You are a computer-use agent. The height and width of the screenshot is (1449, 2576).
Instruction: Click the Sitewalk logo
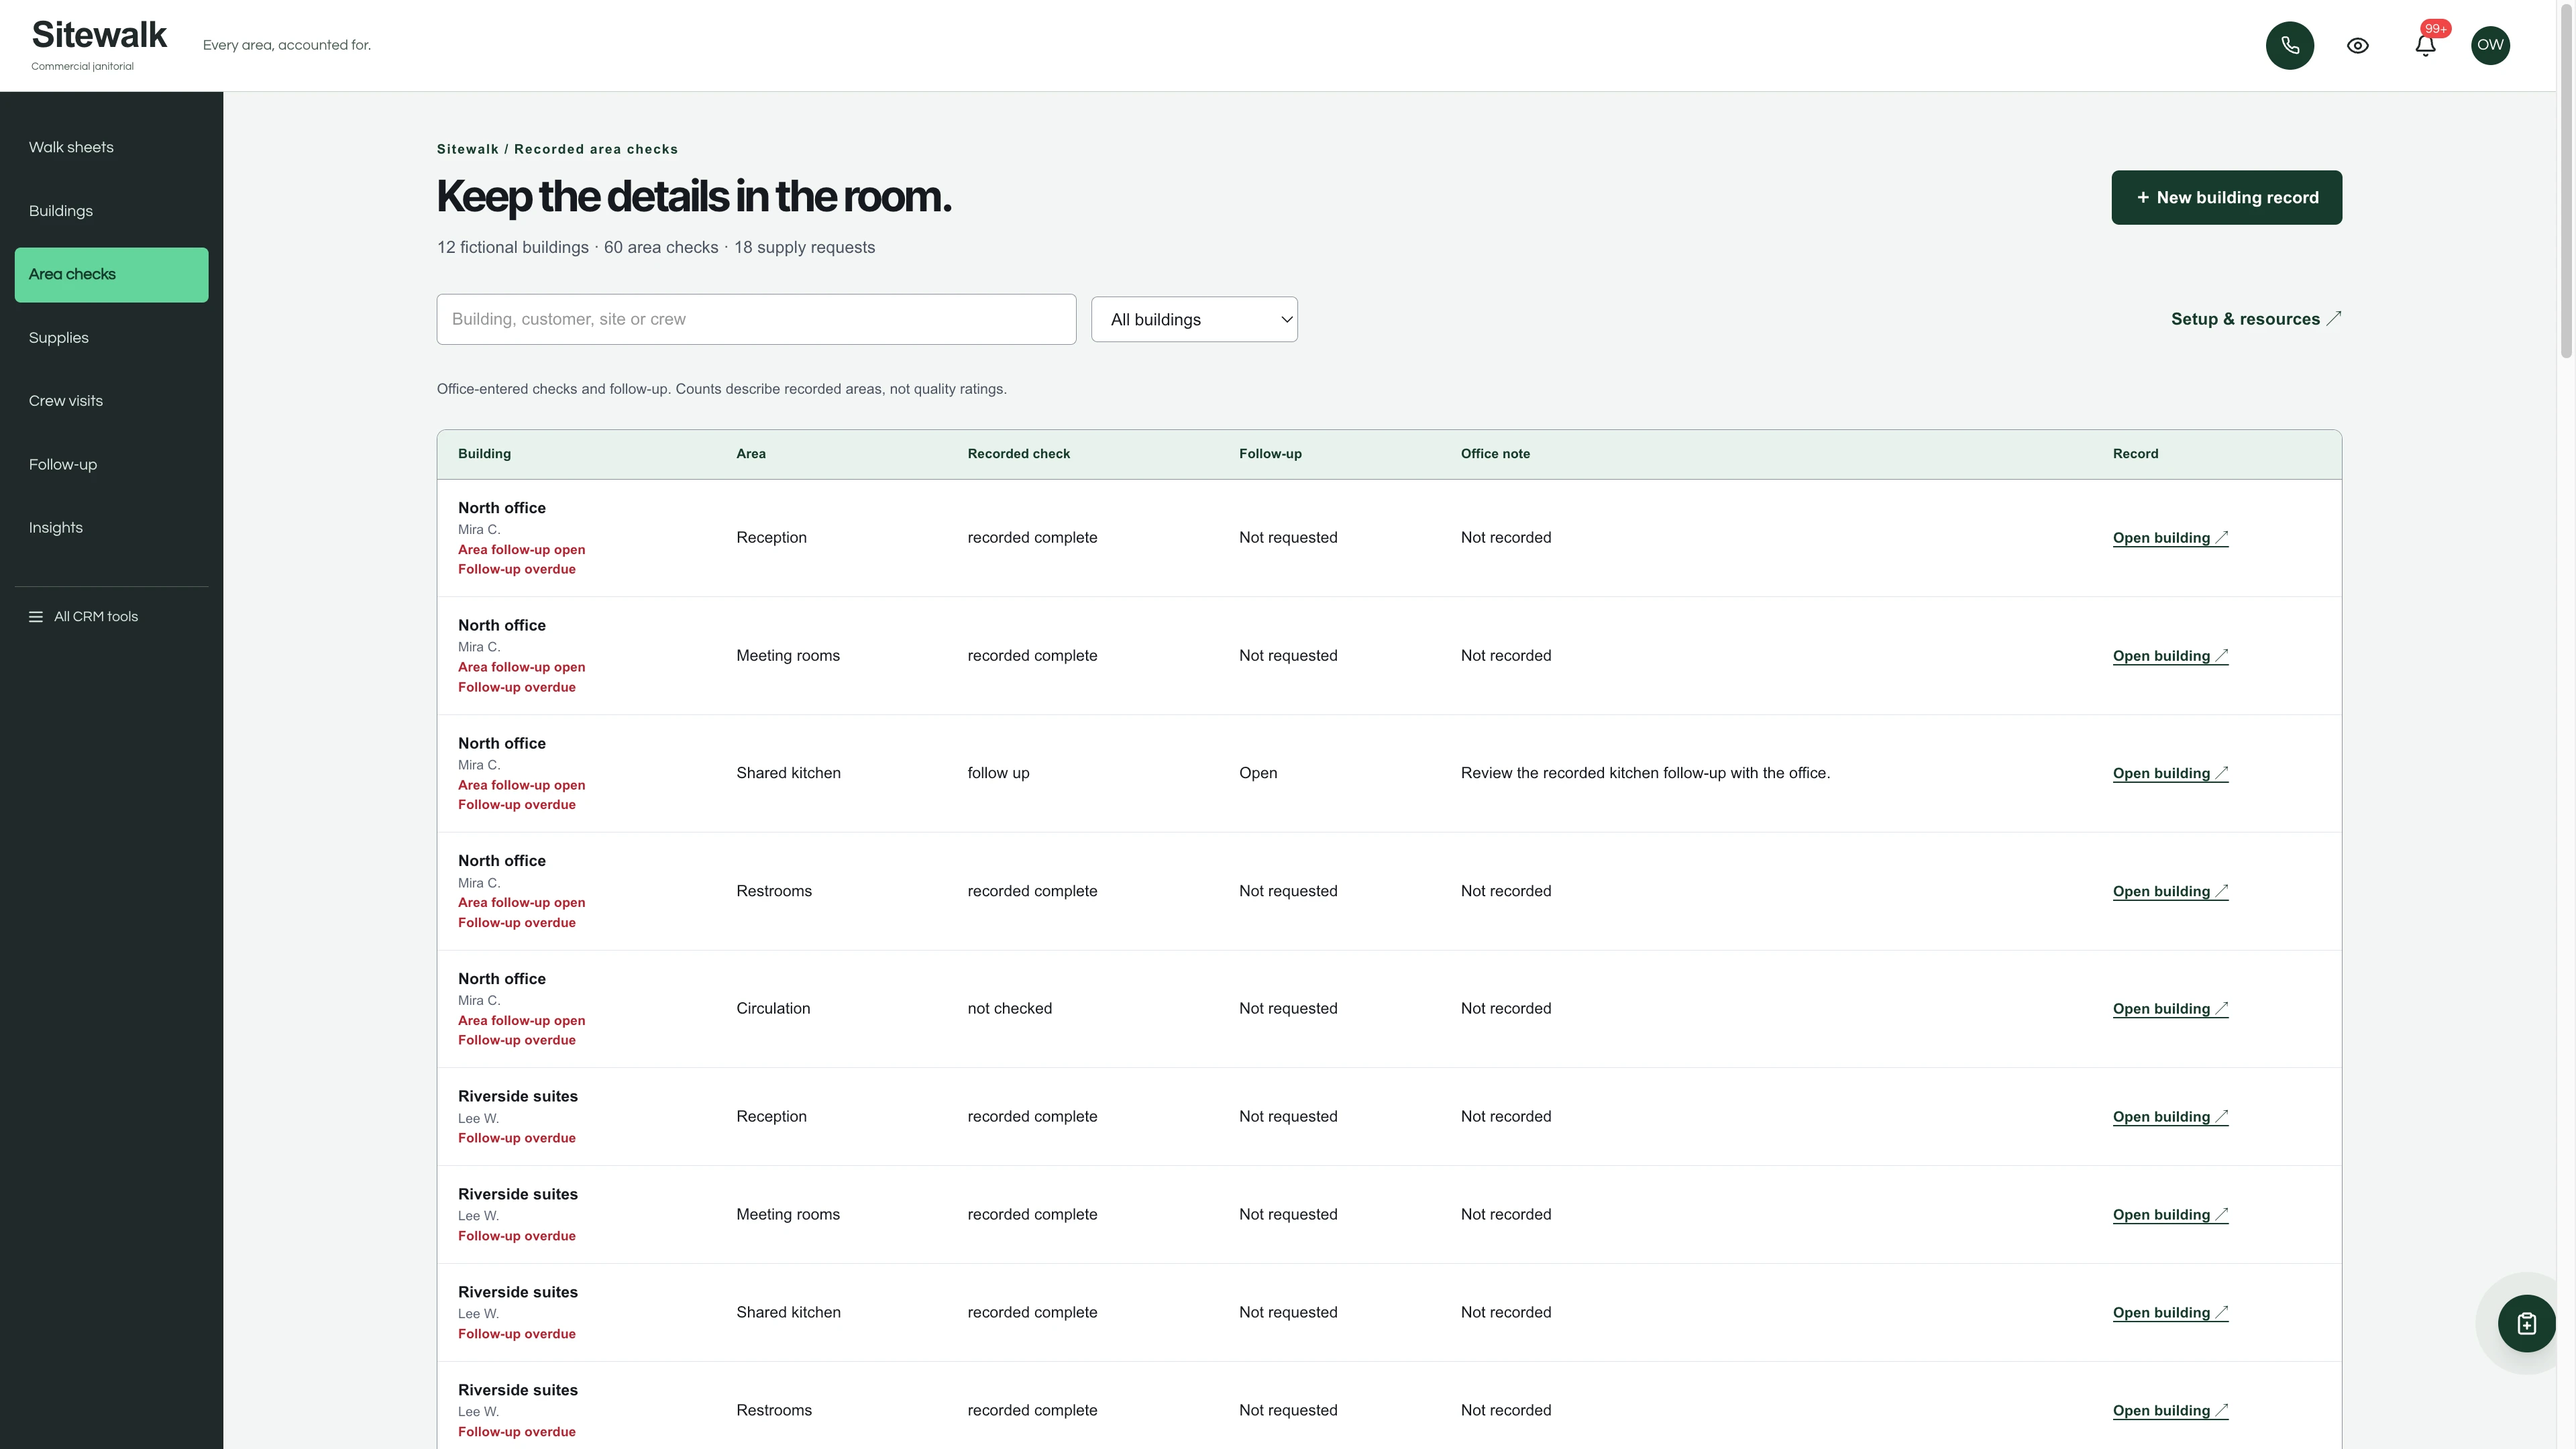99,35
